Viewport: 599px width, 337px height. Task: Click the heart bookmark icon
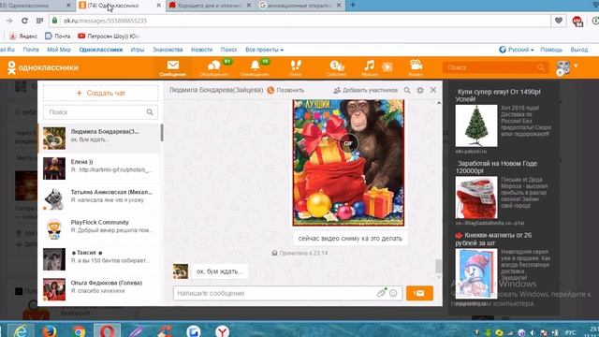tap(559, 21)
